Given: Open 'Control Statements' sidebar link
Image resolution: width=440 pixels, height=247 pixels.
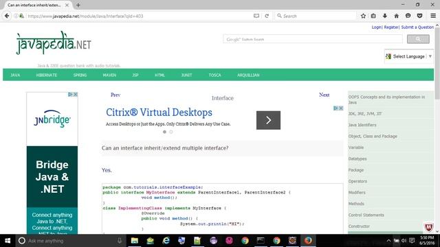Looking at the screenshot, I should [x=366, y=215].
